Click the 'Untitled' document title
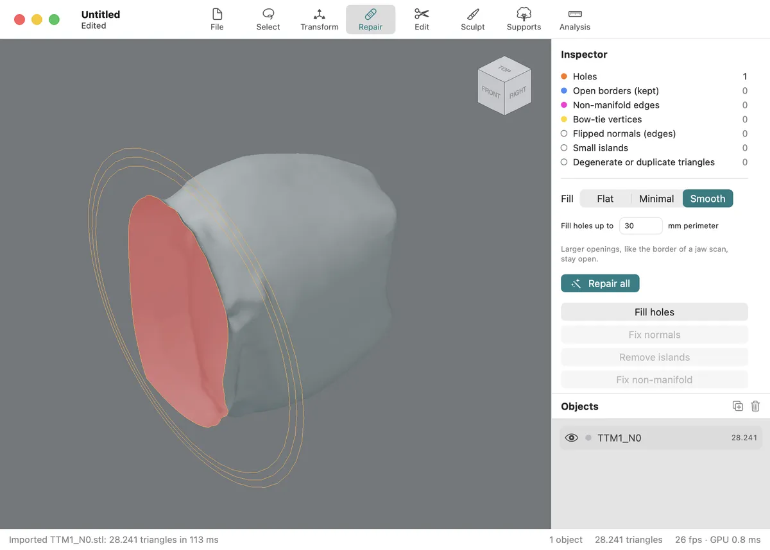The height and width of the screenshot is (550, 770). 101,14
